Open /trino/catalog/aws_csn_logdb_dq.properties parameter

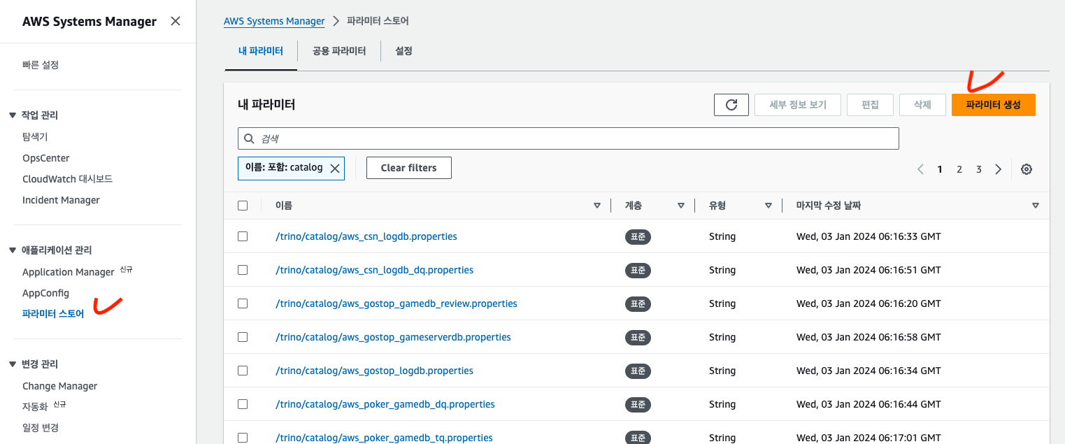pos(375,270)
